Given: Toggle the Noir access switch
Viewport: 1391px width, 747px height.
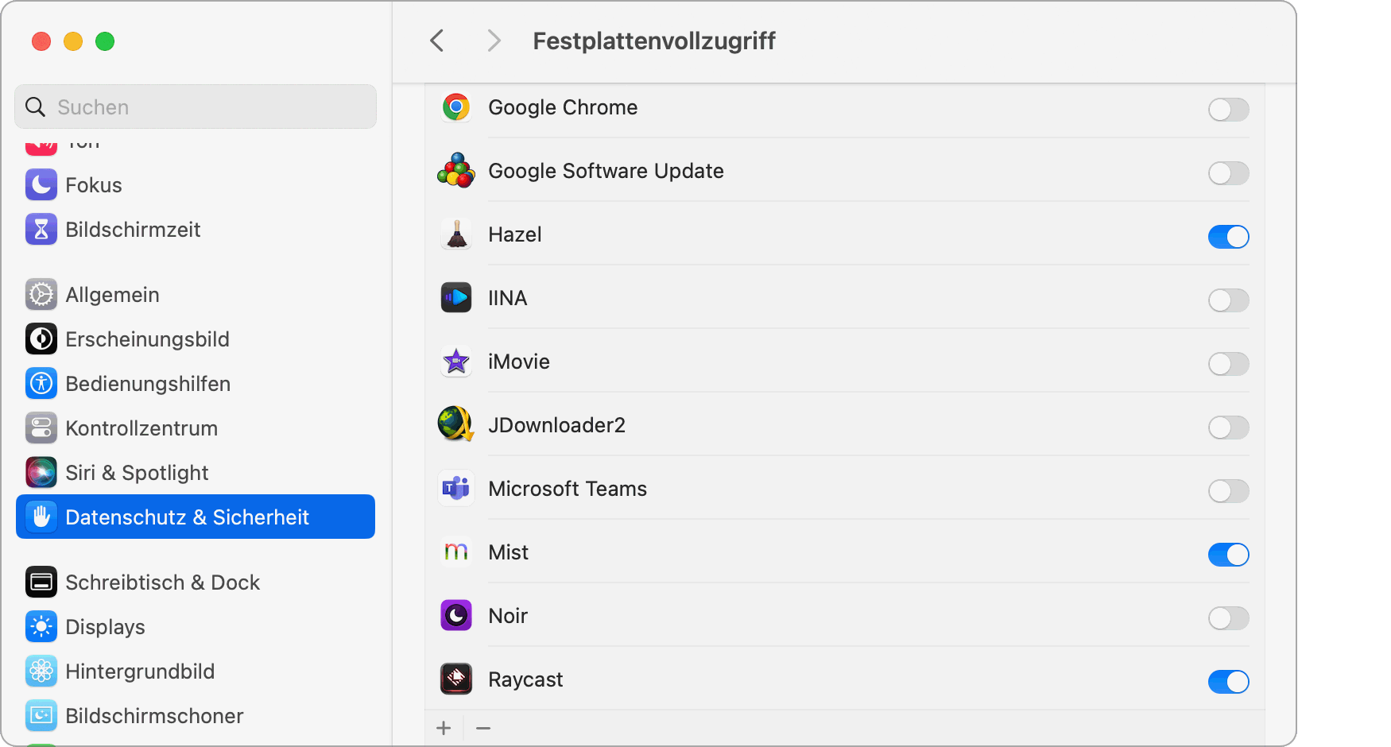Looking at the screenshot, I should pos(1228,618).
